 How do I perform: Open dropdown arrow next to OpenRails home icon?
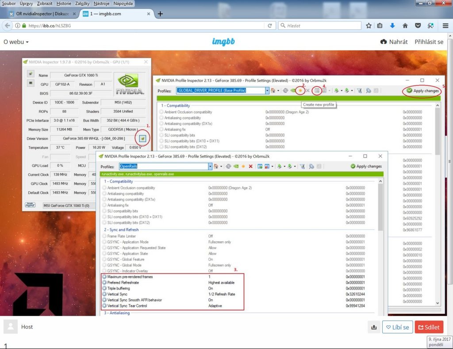pyautogui.click(x=221, y=166)
